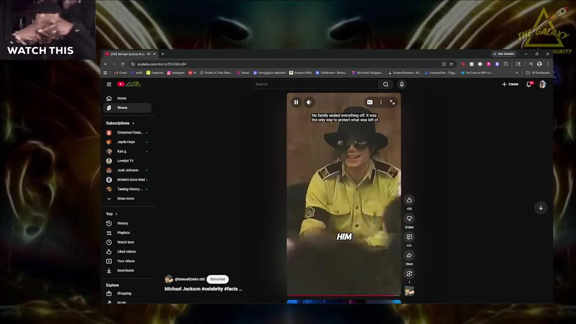576x324 pixels.
Task: Reload the page in Chrome
Action: click(x=122, y=64)
